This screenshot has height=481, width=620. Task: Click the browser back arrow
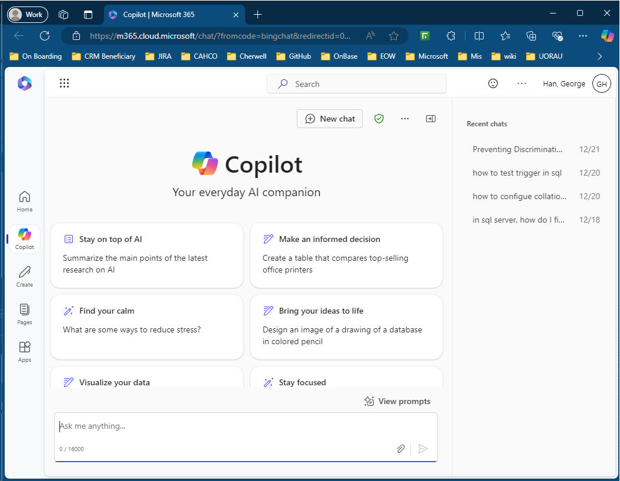point(19,36)
